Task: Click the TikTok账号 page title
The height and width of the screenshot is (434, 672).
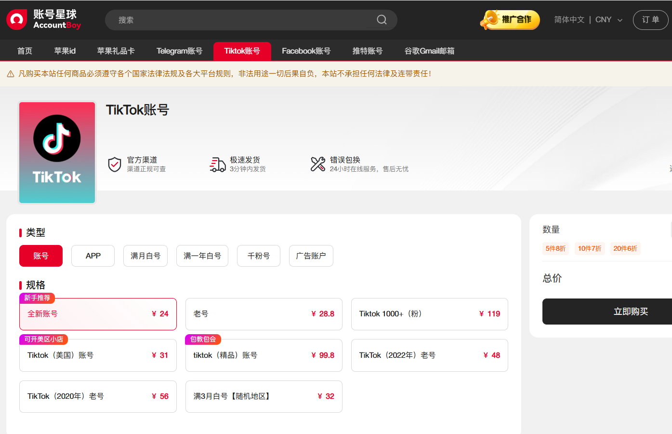Action: coord(138,110)
